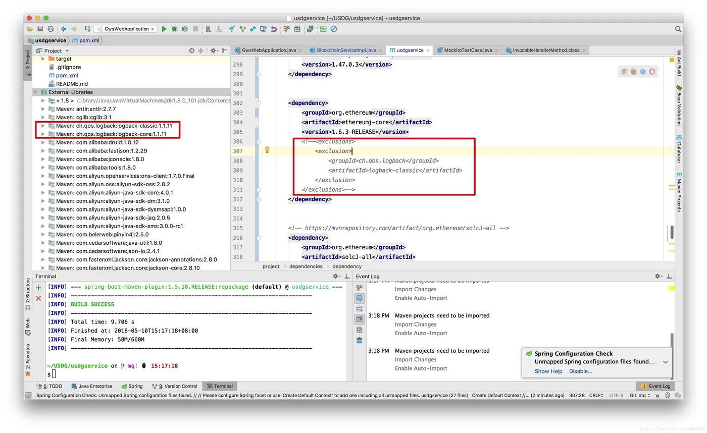
Task: Click the magnifier Search Everywhere icon
Action: click(x=678, y=29)
